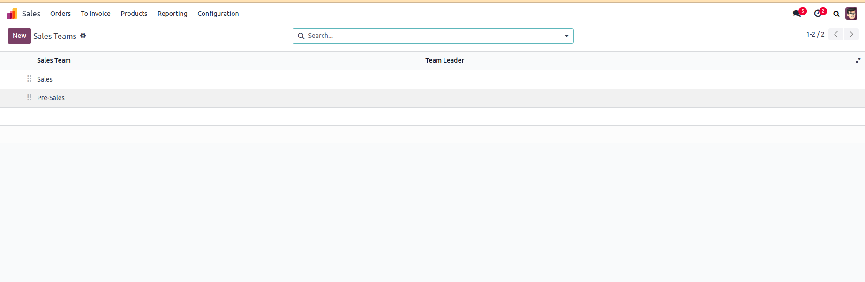This screenshot has width=865, height=282.
Task: Open the Orders menu
Action: 60,14
